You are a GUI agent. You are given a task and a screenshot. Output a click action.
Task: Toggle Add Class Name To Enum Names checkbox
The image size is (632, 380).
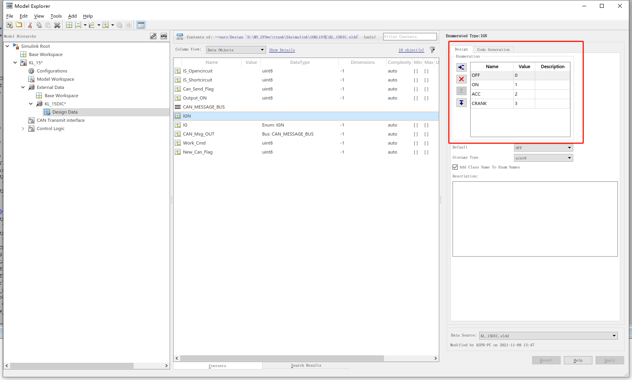pyautogui.click(x=455, y=167)
